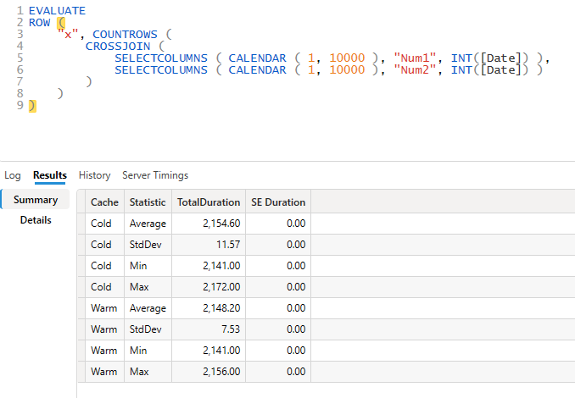Open the History tab
The height and width of the screenshot is (398, 575).
tap(95, 175)
